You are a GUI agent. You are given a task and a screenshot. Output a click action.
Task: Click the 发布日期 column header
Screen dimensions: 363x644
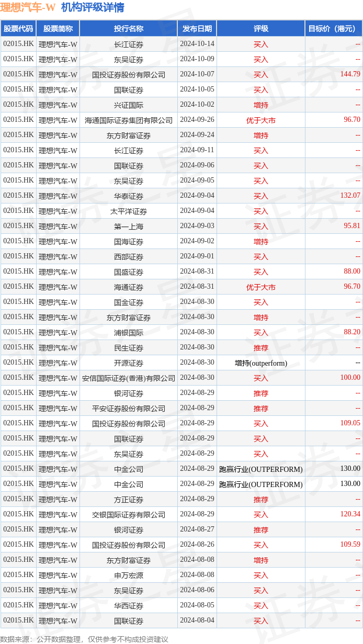197,29
